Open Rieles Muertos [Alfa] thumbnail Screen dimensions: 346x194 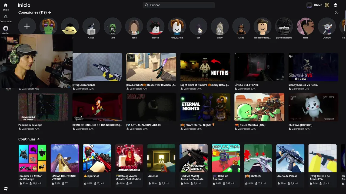click(x=259, y=107)
